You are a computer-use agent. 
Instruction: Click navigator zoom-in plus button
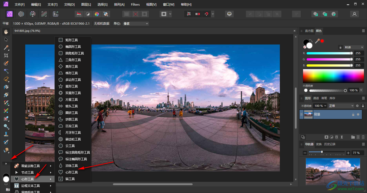[x=348, y=153]
